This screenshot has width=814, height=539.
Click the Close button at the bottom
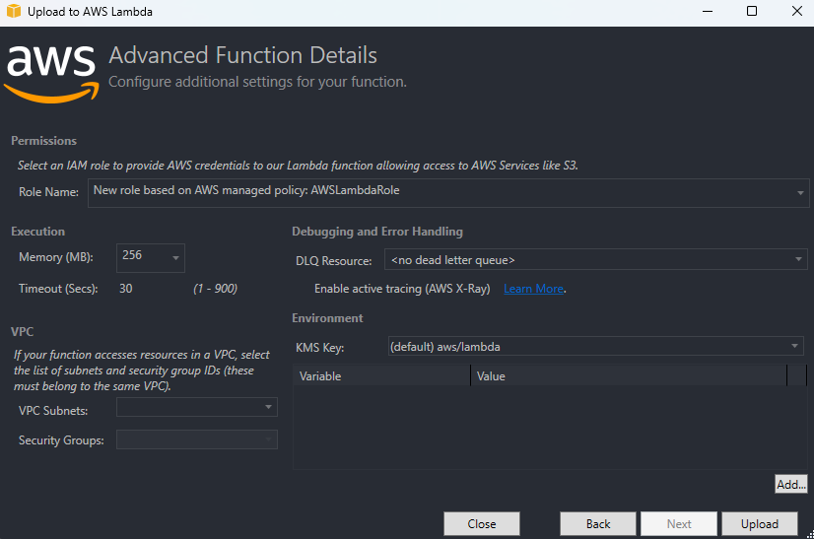tap(481, 524)
